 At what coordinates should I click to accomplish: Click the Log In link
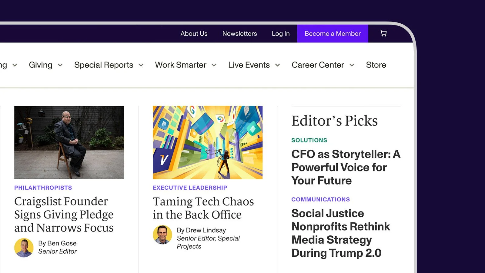pos(281,34)
